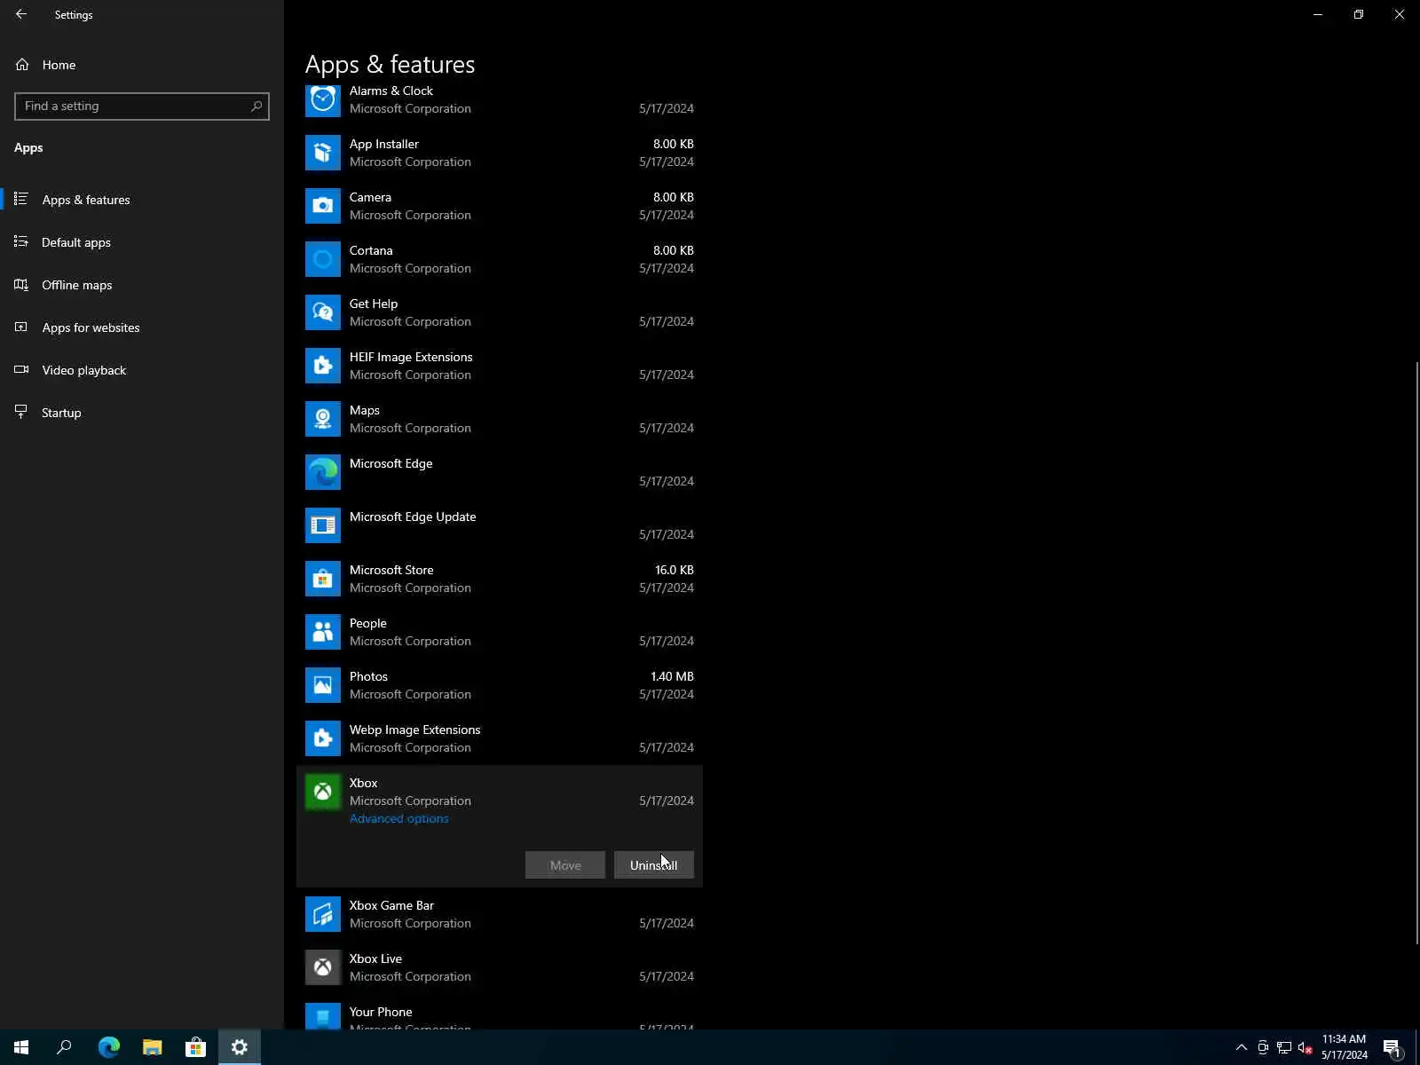Select the Xbox Live entry name
The width and height of the screenshot is (1420, 1065).
click(375, 958)
